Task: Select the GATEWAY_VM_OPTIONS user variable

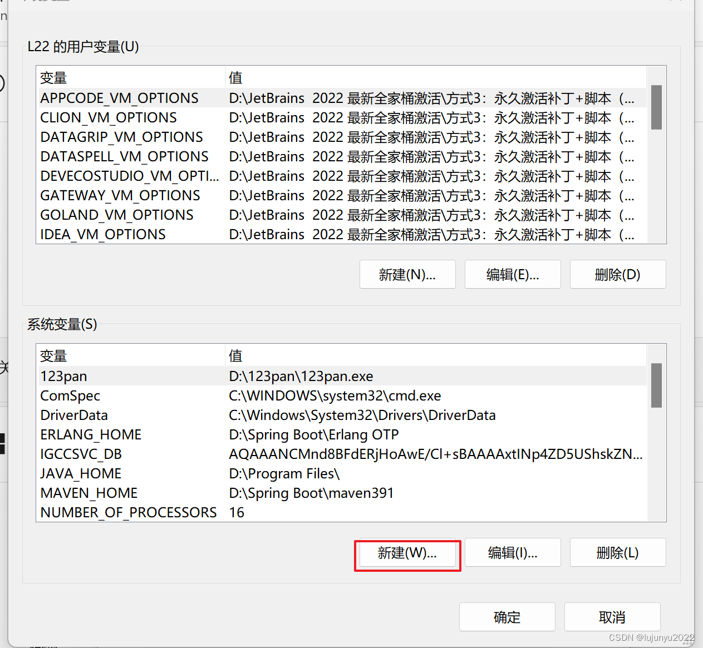Action: click(341, 195)
